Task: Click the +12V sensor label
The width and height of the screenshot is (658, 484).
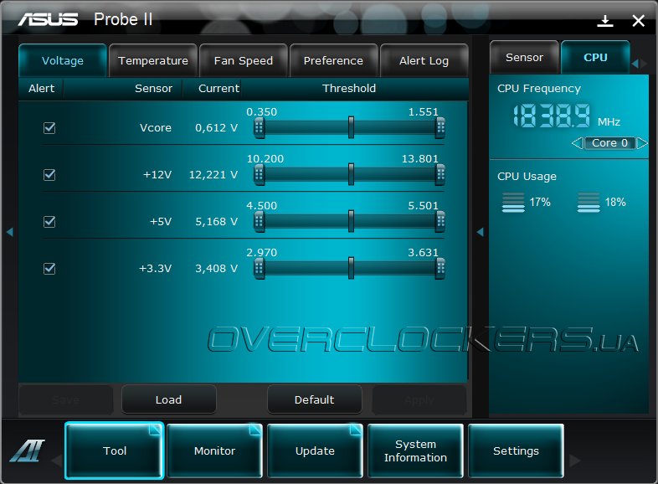Action: 157,175
